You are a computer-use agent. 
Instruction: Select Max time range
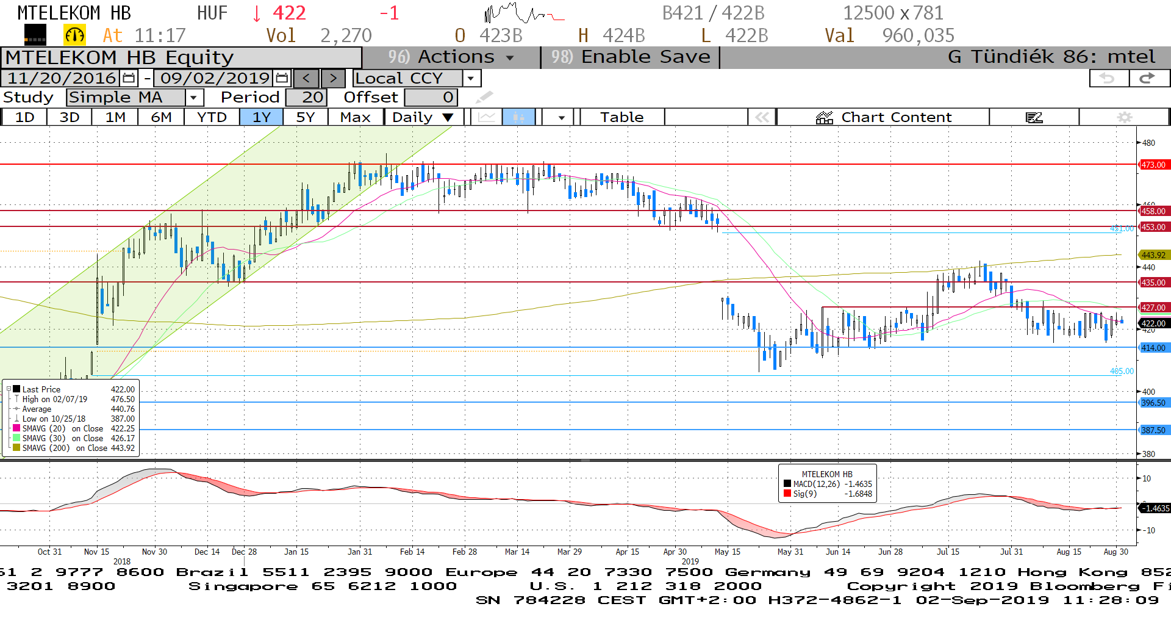(356, 117)
